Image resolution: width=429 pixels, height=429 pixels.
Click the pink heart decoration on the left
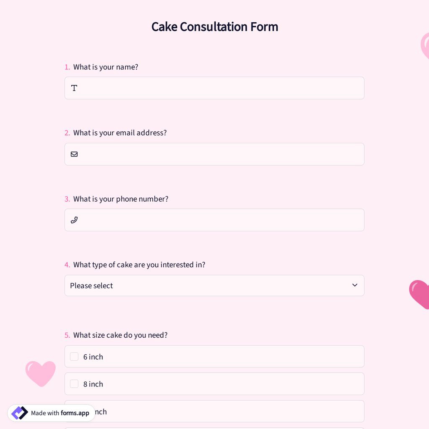[41, 373]
